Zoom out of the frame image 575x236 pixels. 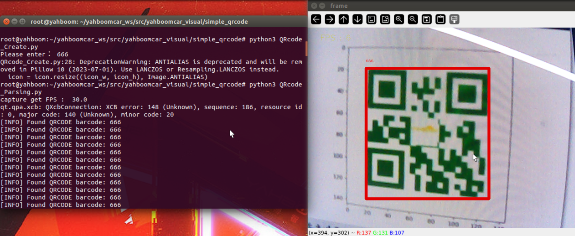pyautogui.click(x=413, y=19)
